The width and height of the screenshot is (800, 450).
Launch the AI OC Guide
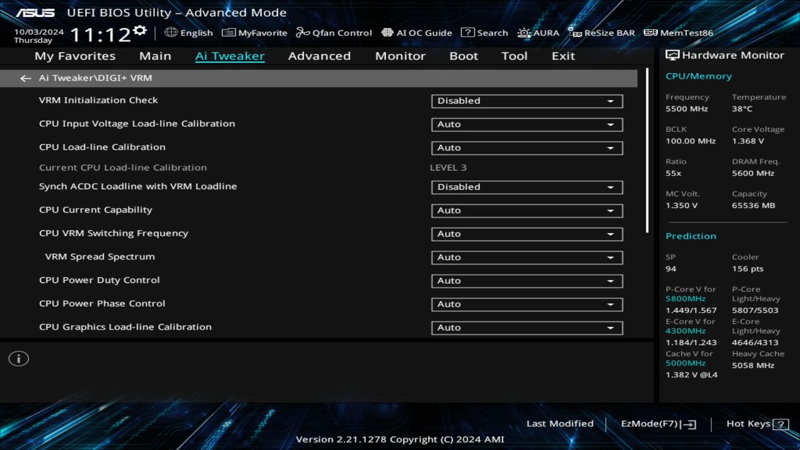coord(416,32)
